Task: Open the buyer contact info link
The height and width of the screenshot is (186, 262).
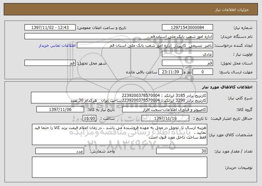Action: [57, 46]
